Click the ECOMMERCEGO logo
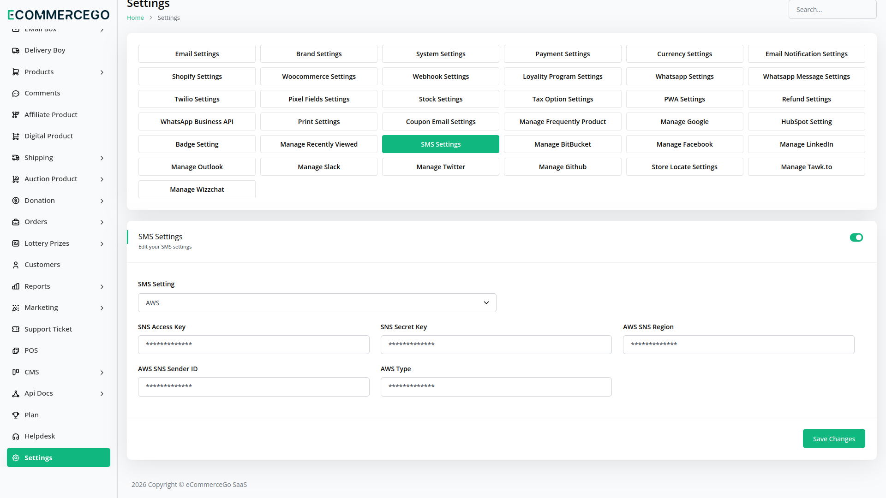The height and width of the screenshot is (498, 886). [59, 15]
